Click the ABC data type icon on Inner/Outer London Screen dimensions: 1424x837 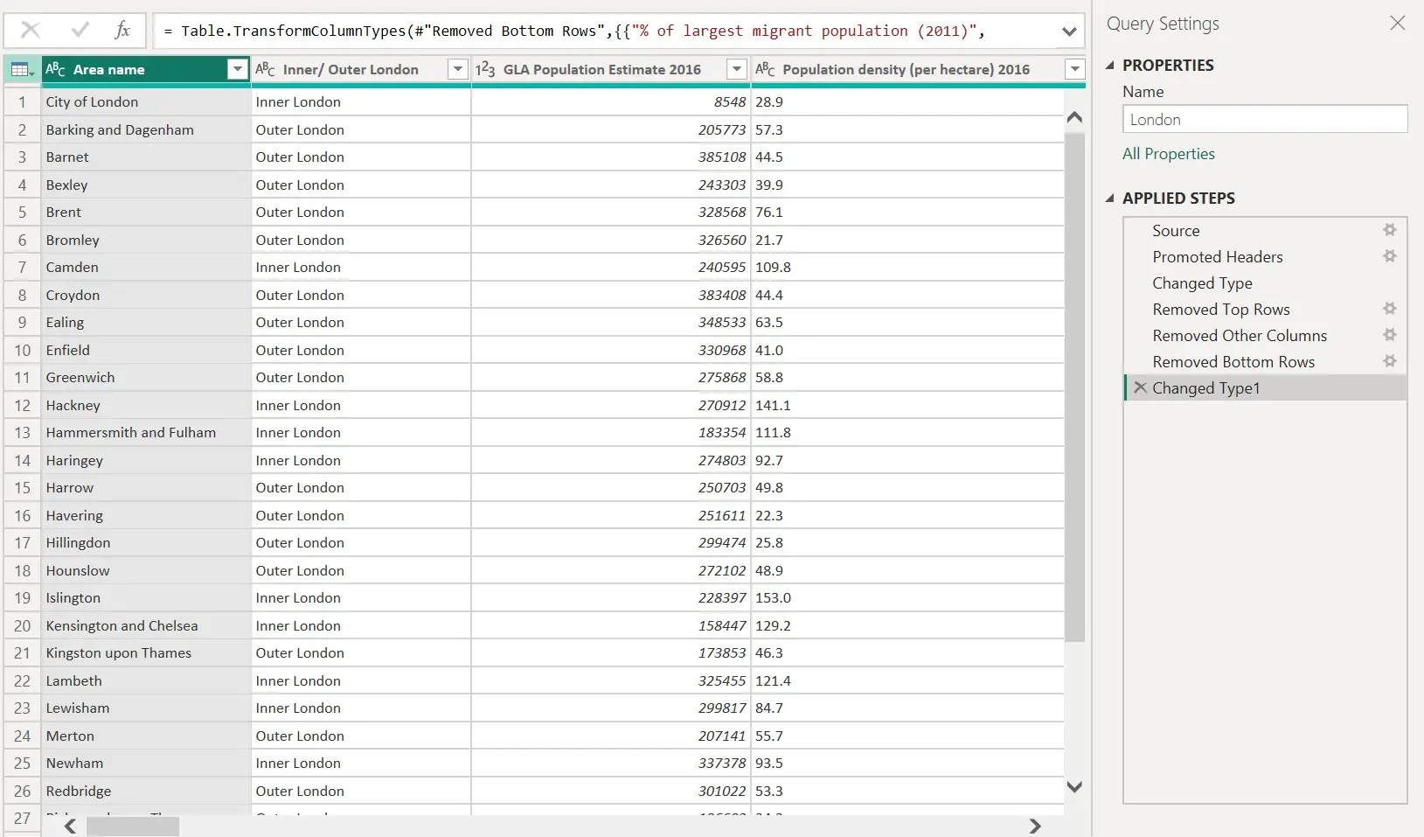267,69
